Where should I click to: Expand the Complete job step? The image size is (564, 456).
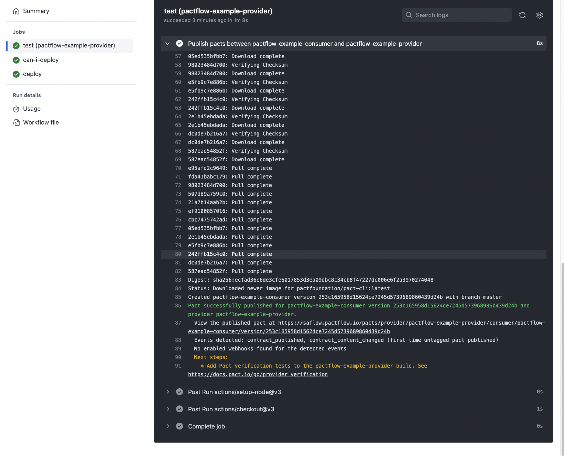point(167,426)
